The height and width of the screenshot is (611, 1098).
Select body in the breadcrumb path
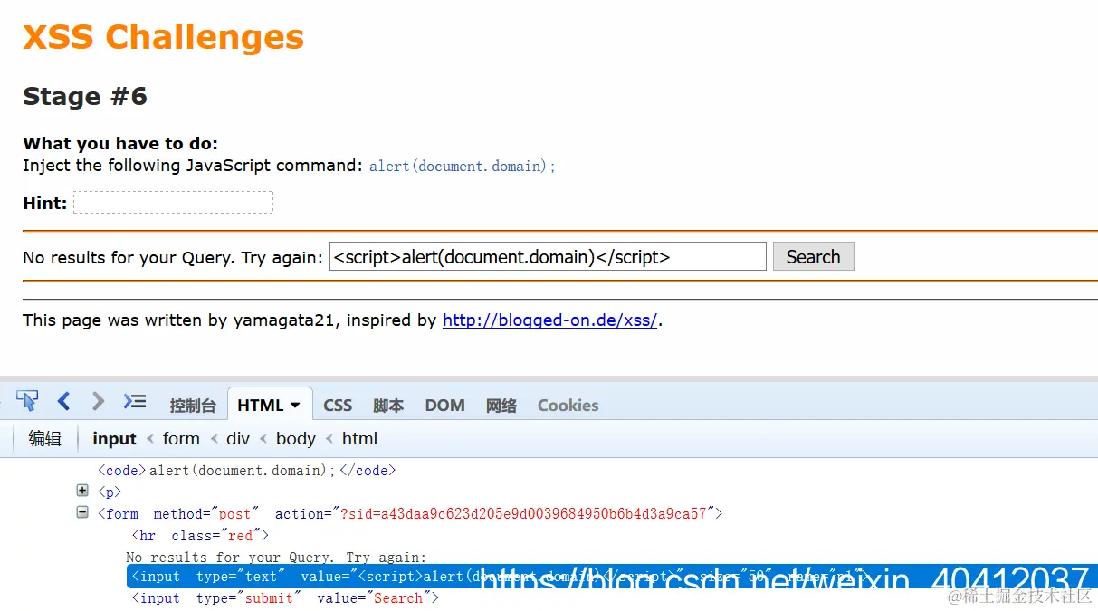pos(296,439)
